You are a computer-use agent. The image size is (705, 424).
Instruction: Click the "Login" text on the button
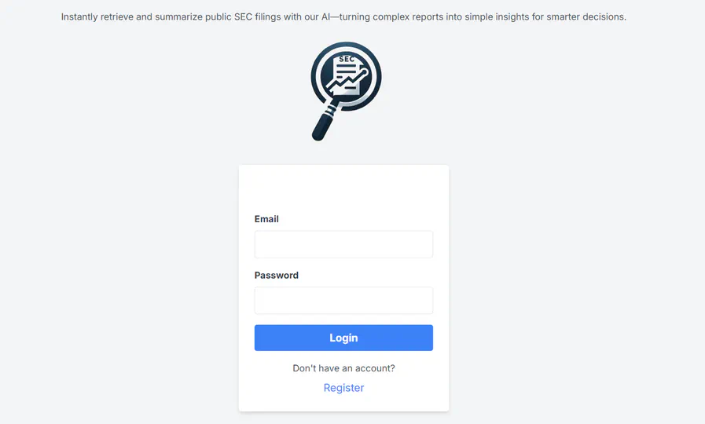343,338
